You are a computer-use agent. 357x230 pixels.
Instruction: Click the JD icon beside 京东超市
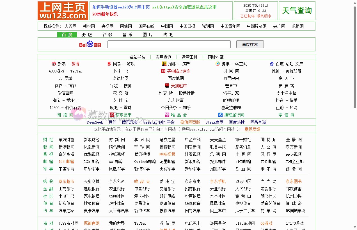(x=112, y=115)
